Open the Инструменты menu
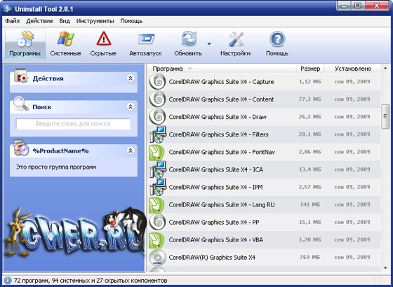 click(95, 21)
